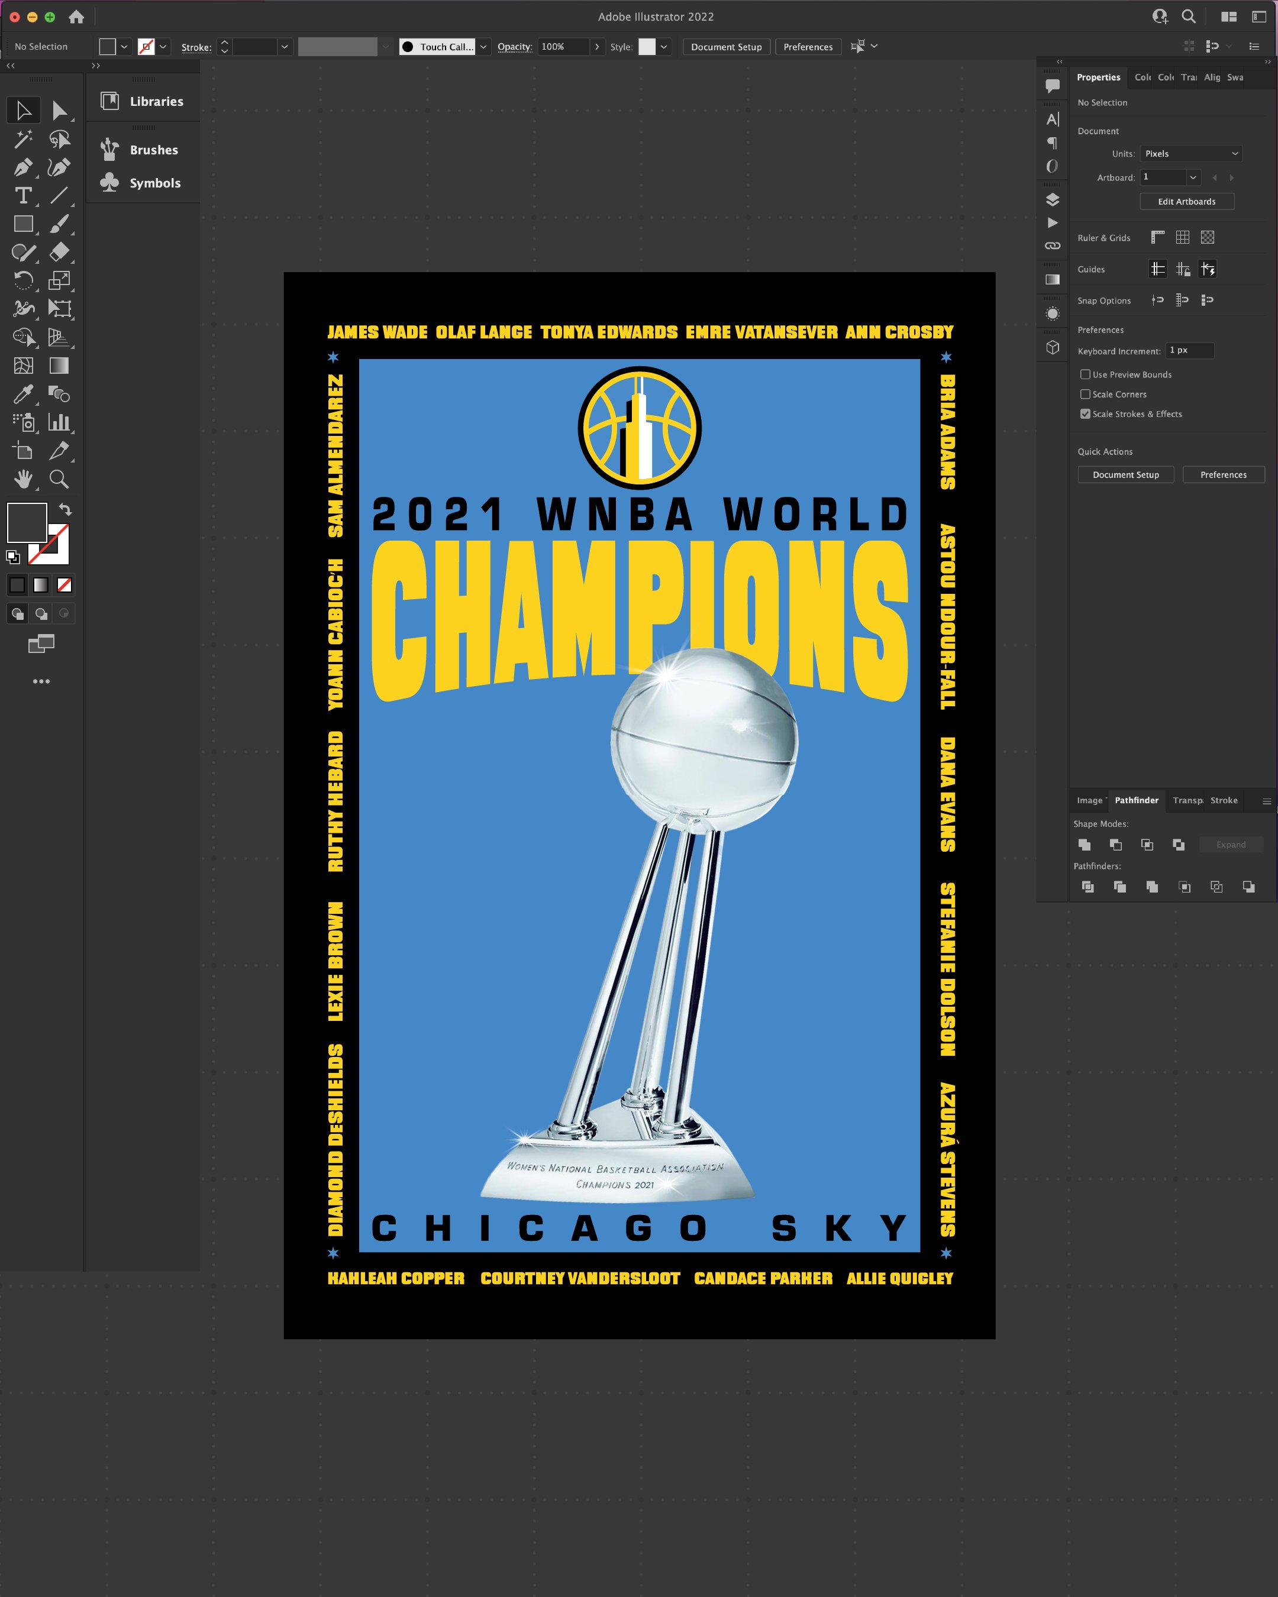The height and width of the screenshot is (1597, 1278).
Task: Select the Rotate tool
Action: point(24,280)
